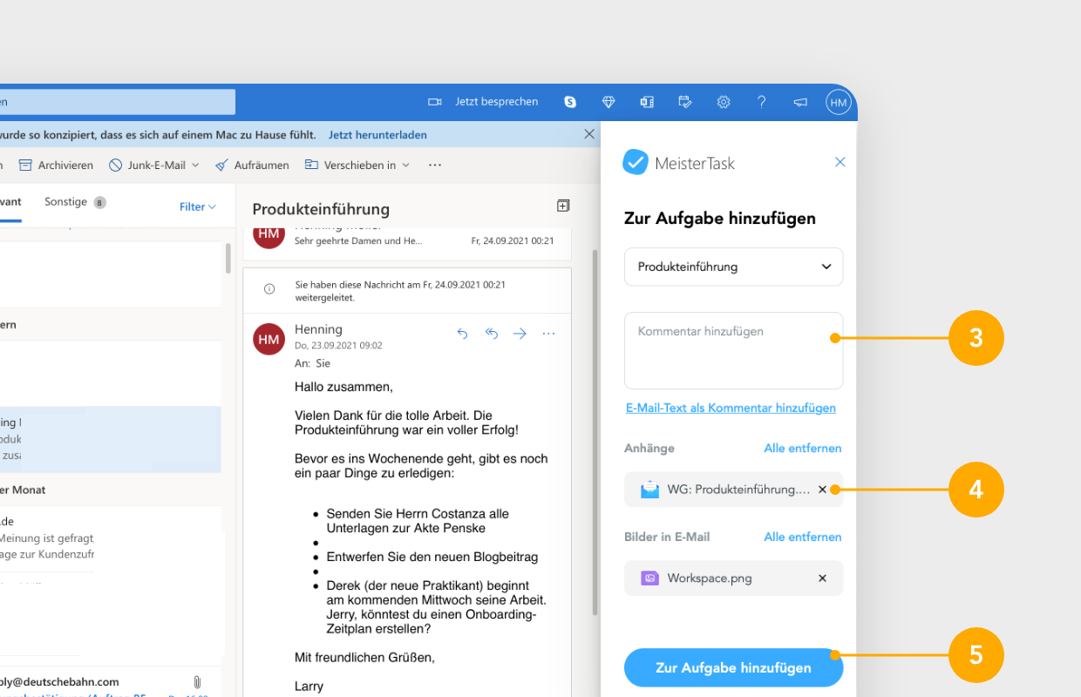Image resolution: width=1081 pixels, height=697 pixels.
Task: Focus the Kommentar hinzufügen field
Action: 734,350
